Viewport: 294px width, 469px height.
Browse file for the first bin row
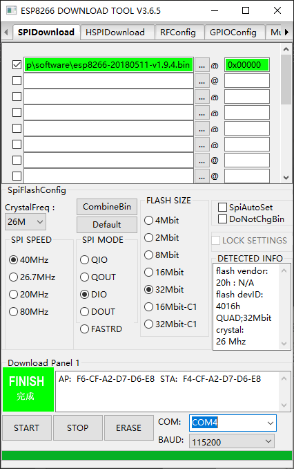pos(202,65)
